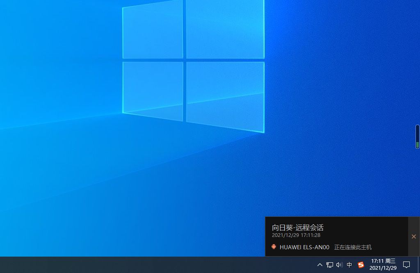Open the network status tray icon
Image resolution: width=420 pixels, height=273 pixels.
[x=330, y=265]
